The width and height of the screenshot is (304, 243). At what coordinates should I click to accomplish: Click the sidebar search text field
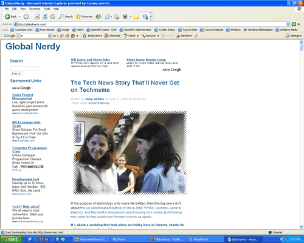24,69
